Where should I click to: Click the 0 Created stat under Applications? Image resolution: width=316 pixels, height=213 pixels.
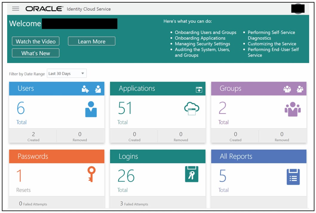pyautogui.click(x=134, y=137)
